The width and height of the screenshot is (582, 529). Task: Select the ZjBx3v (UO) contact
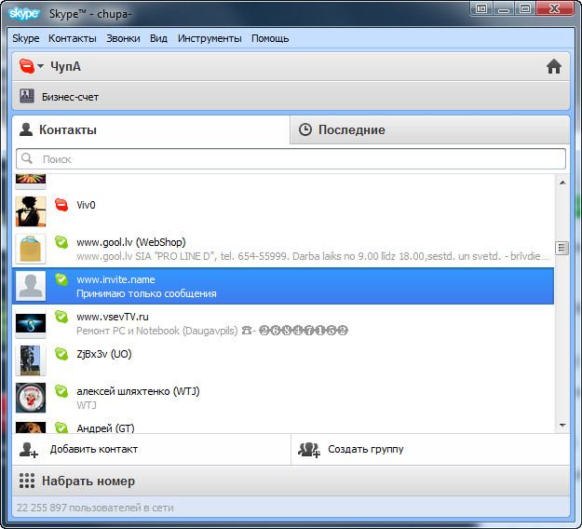click(283, 360)
